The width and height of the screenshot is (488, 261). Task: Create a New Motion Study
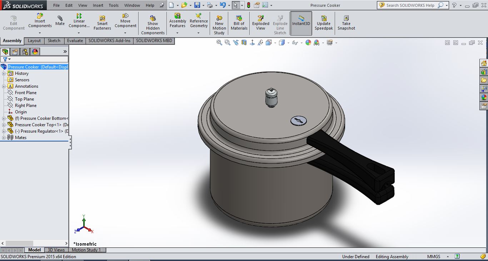tap(219, 25)
